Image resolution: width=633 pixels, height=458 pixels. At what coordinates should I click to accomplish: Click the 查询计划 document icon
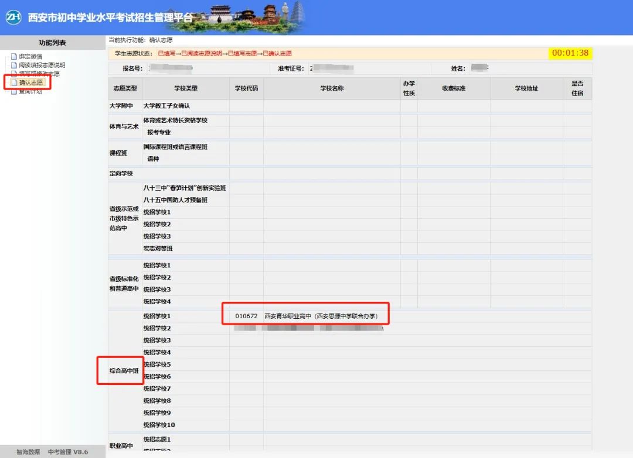(x=14, y=91)
